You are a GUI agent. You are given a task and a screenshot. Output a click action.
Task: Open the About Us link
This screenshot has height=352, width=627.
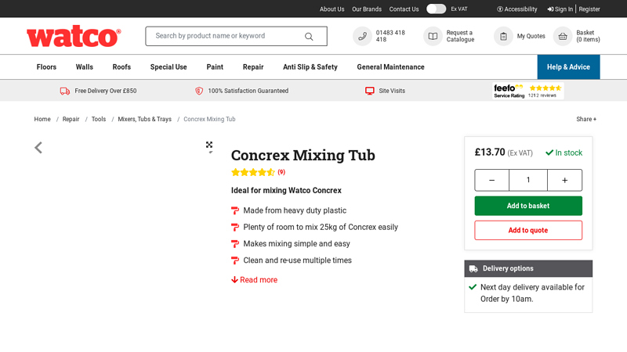pos(332,9)
